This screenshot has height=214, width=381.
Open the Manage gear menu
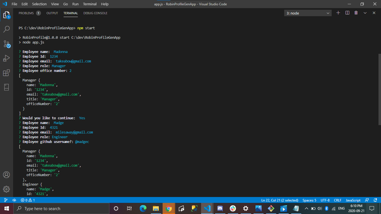(6, 189)
